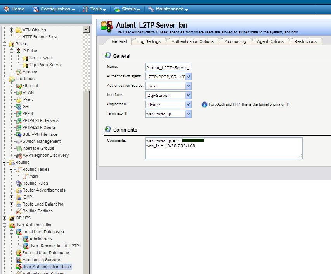Click the IDP / IPS bomb icon
The image size is (331, 274).
click(x=12, y=218)
